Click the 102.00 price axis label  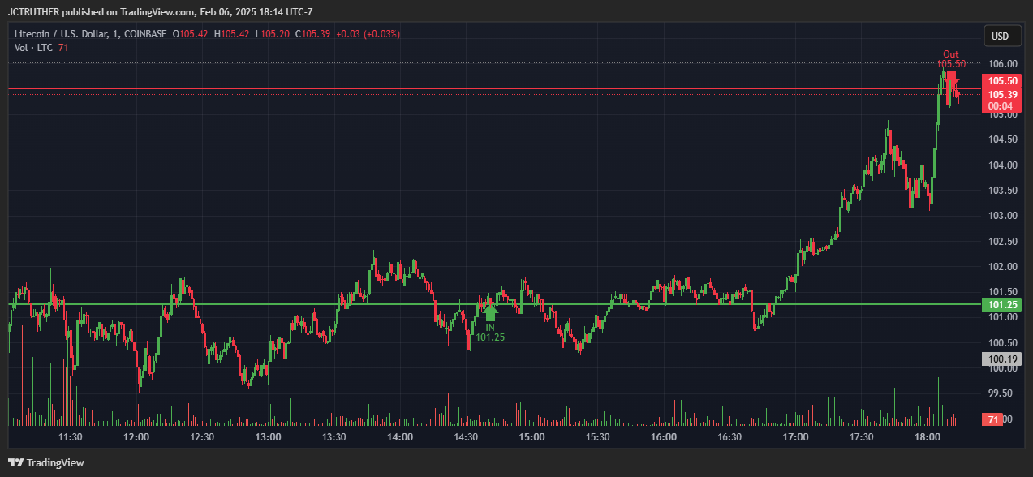click(x=1003, y=267)
